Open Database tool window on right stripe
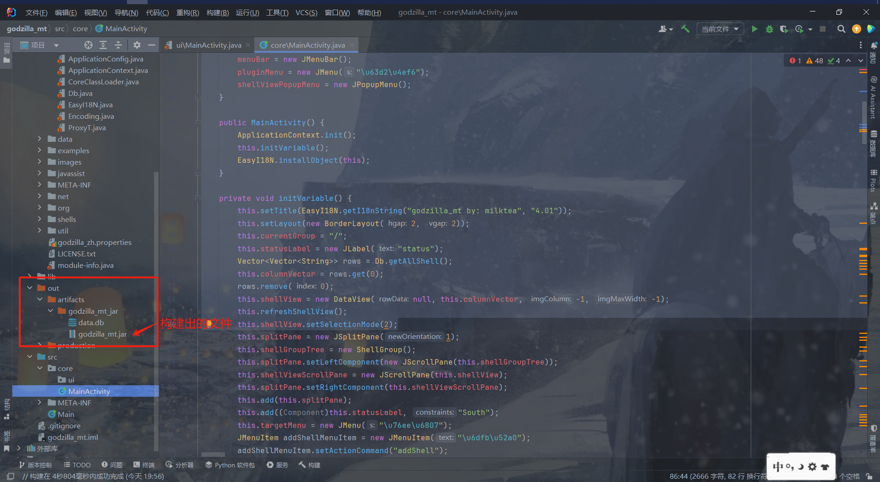Image resolution: width=880 pixels, height=482 pixels. pyautogui.click(x=874, y=144)
